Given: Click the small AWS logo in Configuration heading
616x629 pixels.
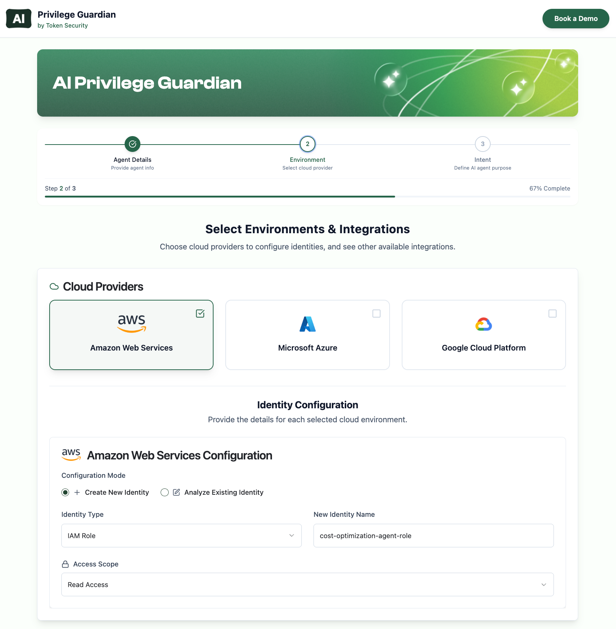Looking at the screenshot, I should point(71,455).
